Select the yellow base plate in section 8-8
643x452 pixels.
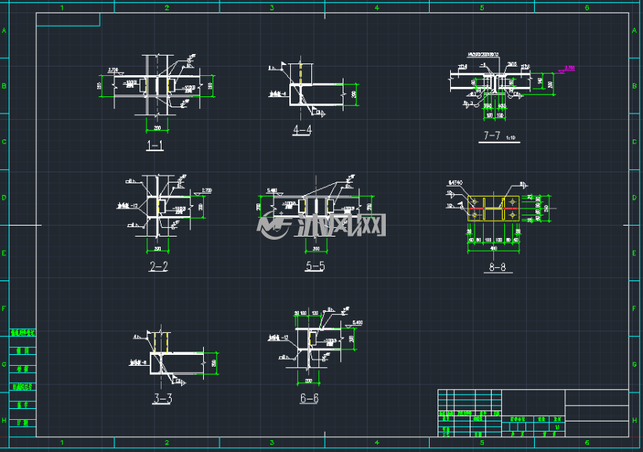[x=494, y=208]
